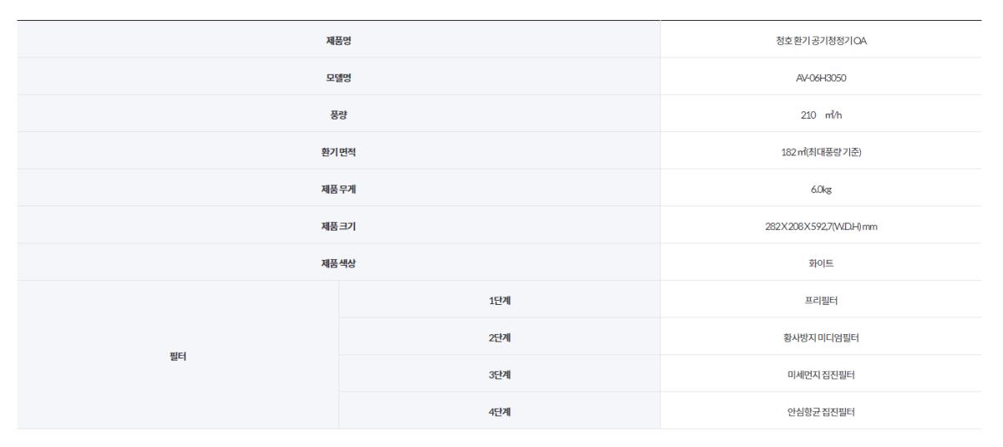Viewport: 1003px width, 447px height.
Task: Click the 모델명 row header
Action: [338, 76]
